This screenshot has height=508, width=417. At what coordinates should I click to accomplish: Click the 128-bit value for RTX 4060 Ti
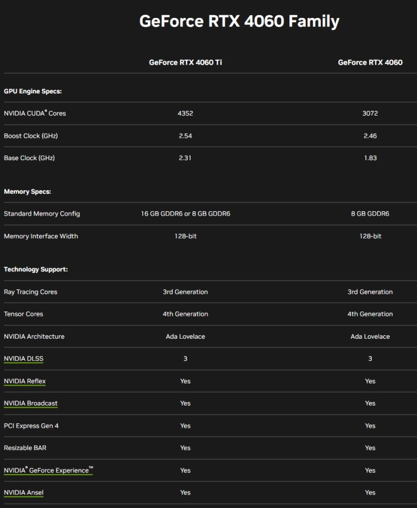pos(185,236)
